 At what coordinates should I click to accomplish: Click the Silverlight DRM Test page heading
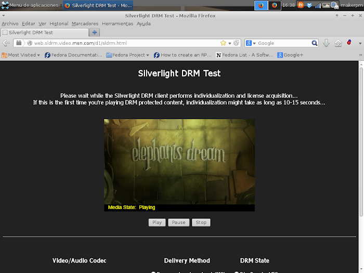[x=179, y=73]
